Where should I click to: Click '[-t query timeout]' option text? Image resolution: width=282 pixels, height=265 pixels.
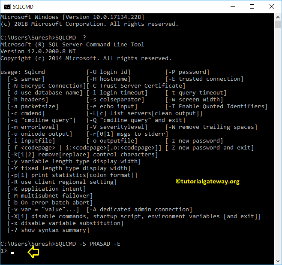point(196,93)
